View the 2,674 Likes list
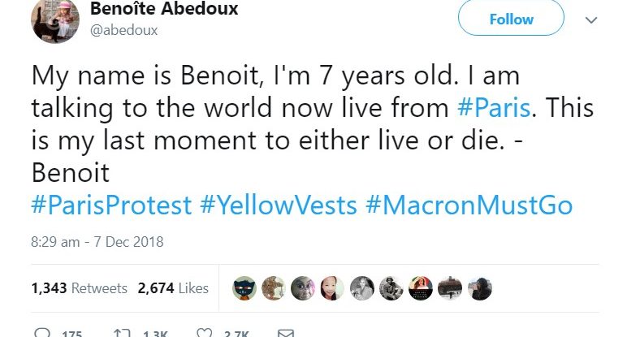This screenshot has height=337, width=640. tap(173, 288)
